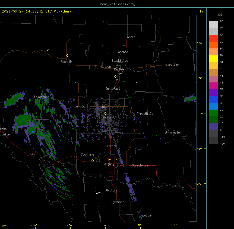Select the purple 10 dBZ legend color
The height and width of the screenshot is (229, 234).
pos(213,127)
